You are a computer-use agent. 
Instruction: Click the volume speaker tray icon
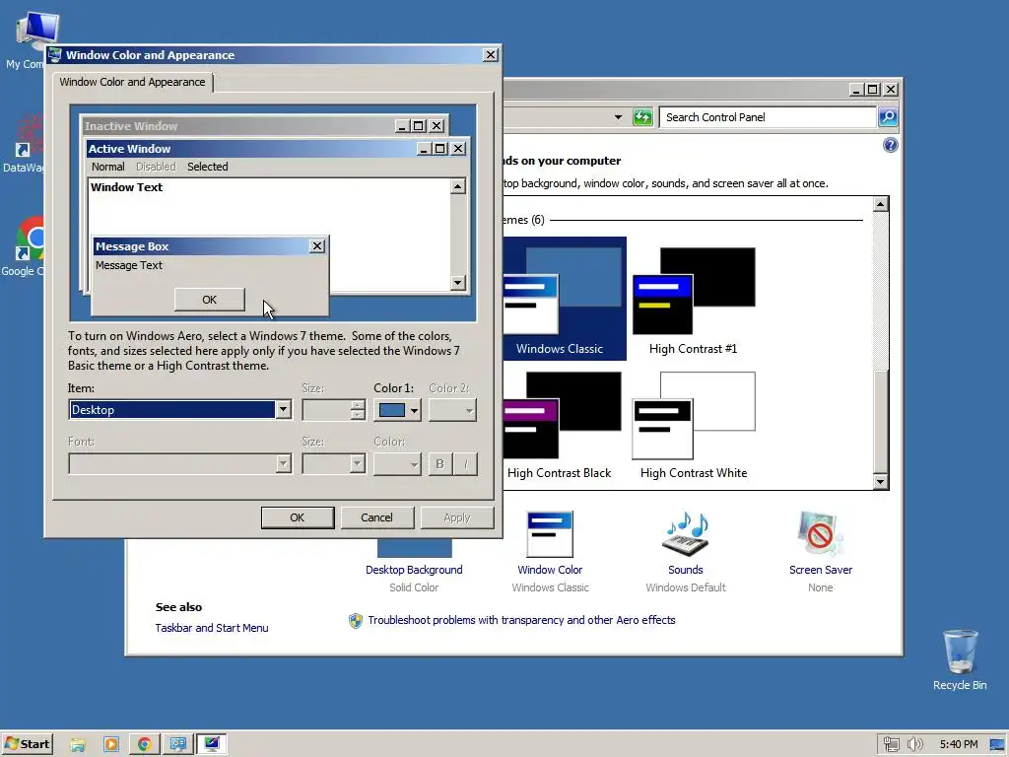click(x=915, y=745)
